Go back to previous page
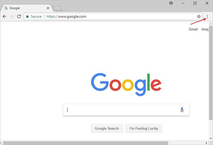Screen dimensions: 213x145 tap(4, 16)
